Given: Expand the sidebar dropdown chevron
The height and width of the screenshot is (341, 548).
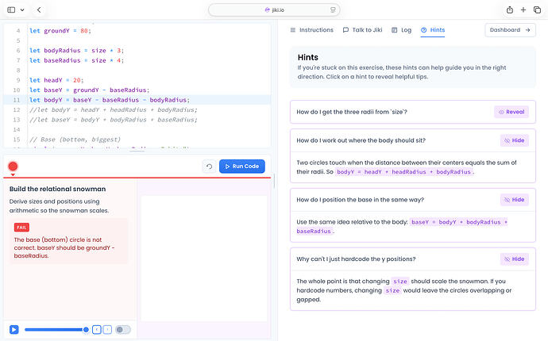Looking at the screenshot, I should (x=22, y=10).
